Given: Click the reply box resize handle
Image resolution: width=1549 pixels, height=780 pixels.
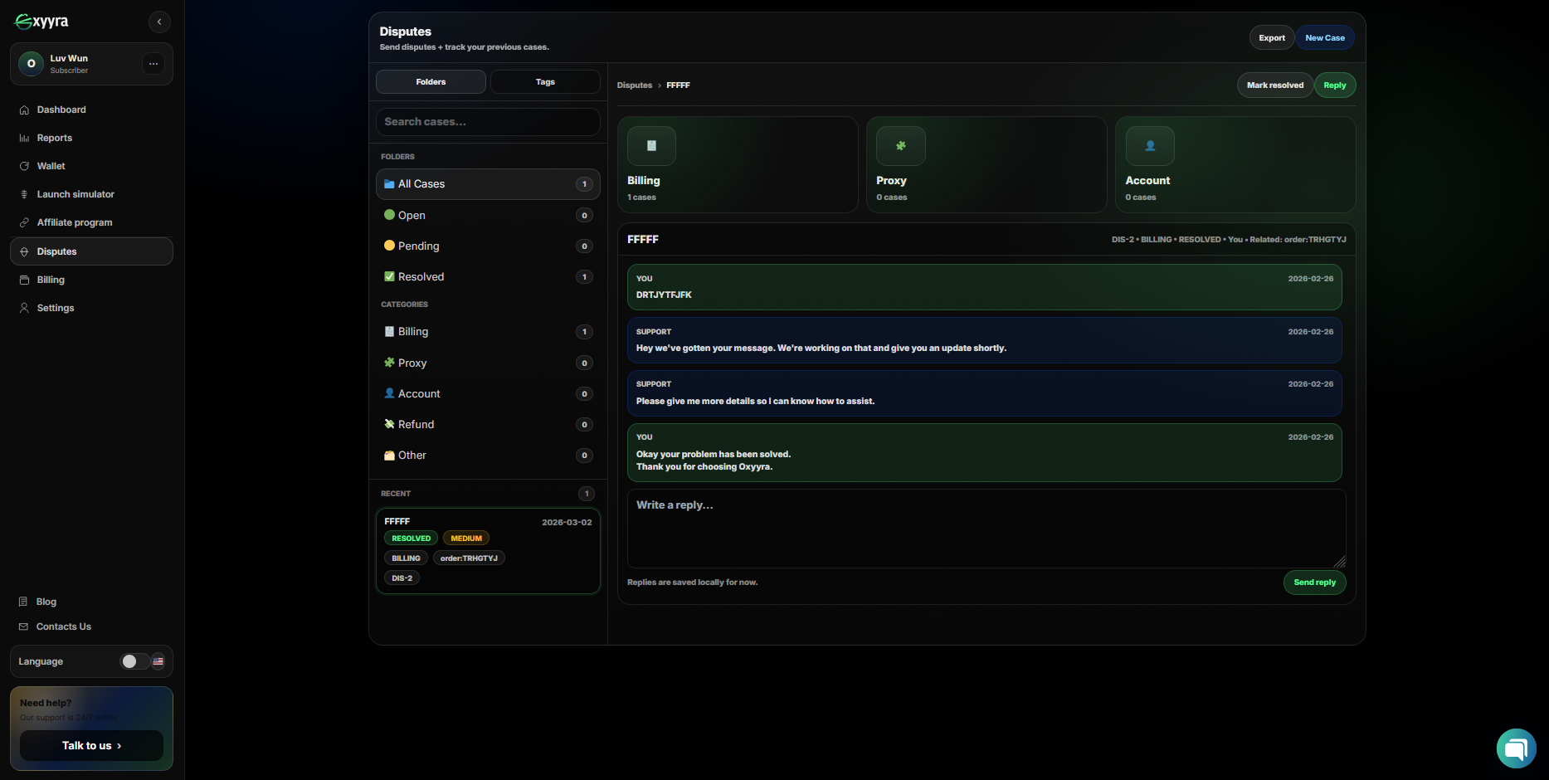Looking at the screenshot, I should coord(1339,562).
